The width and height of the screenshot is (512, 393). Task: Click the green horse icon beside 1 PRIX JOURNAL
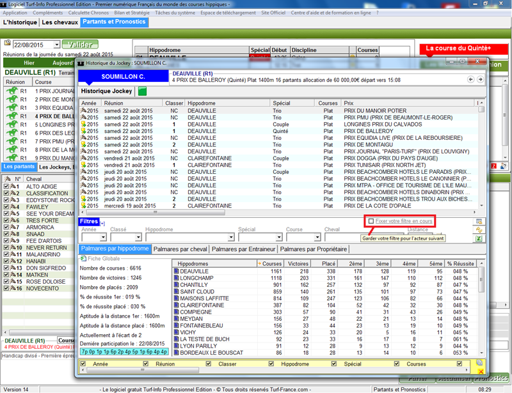[x=12, y=91]
